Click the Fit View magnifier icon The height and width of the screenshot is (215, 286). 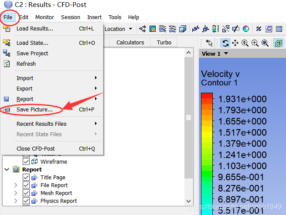(x=265, y=43)
